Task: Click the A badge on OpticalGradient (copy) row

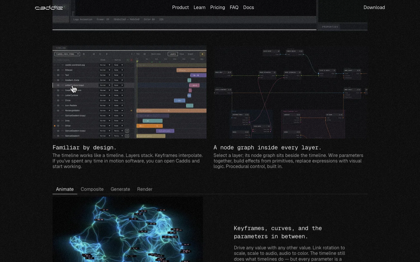Action: (x=127, y=131)
